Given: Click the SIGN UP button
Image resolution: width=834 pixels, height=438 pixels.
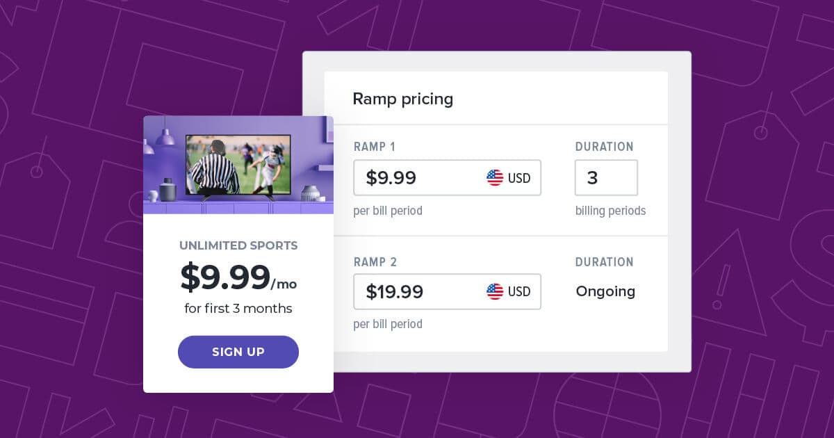Looking at the screenshot, I should point(238,352).
